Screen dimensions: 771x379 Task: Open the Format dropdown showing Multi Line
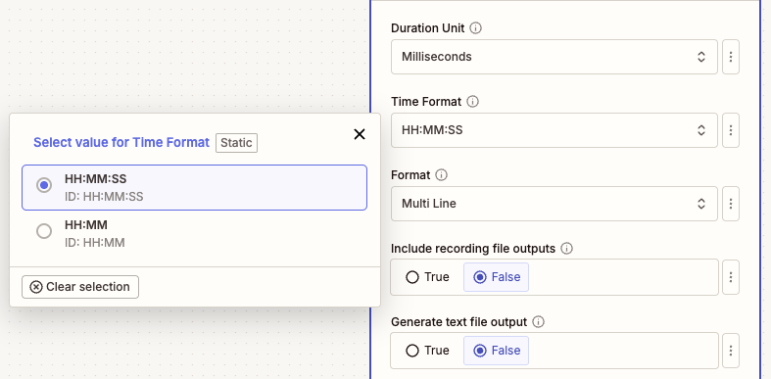[x=554, y=204]
